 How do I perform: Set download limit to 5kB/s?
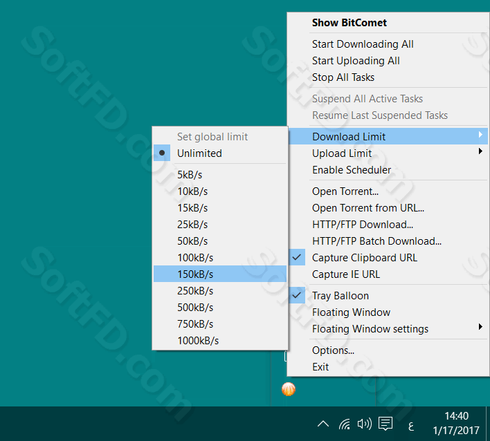click(220, 174)
